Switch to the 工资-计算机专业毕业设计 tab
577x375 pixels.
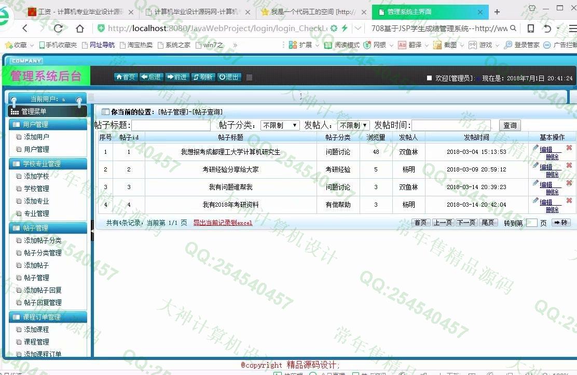pyautogui.click(x=80, y=12)
